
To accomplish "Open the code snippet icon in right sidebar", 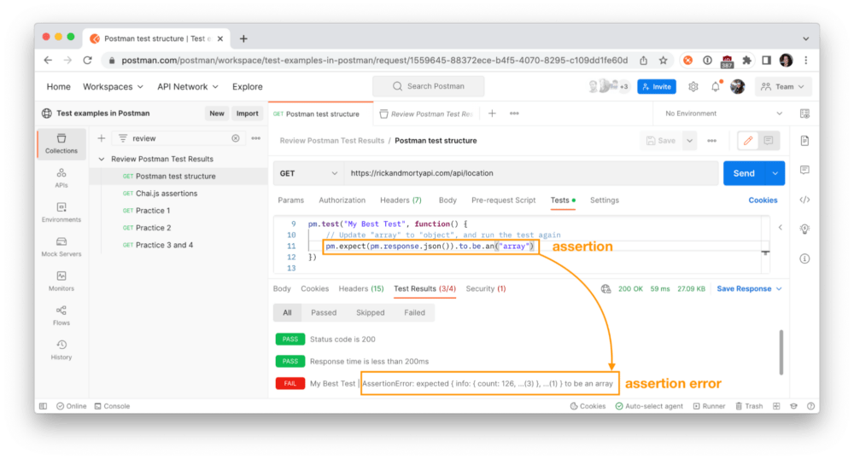I will [x=804, y=200].
